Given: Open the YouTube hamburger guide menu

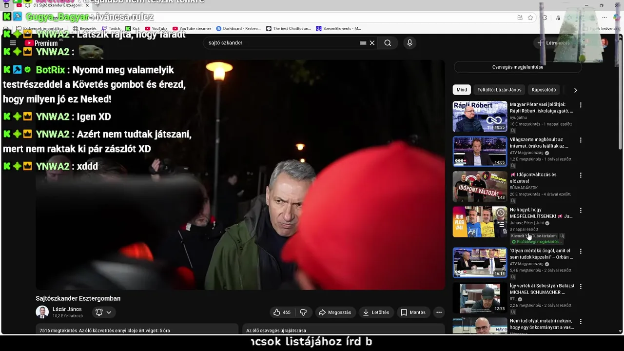Looking at the screenshot, I should point(13,43).
